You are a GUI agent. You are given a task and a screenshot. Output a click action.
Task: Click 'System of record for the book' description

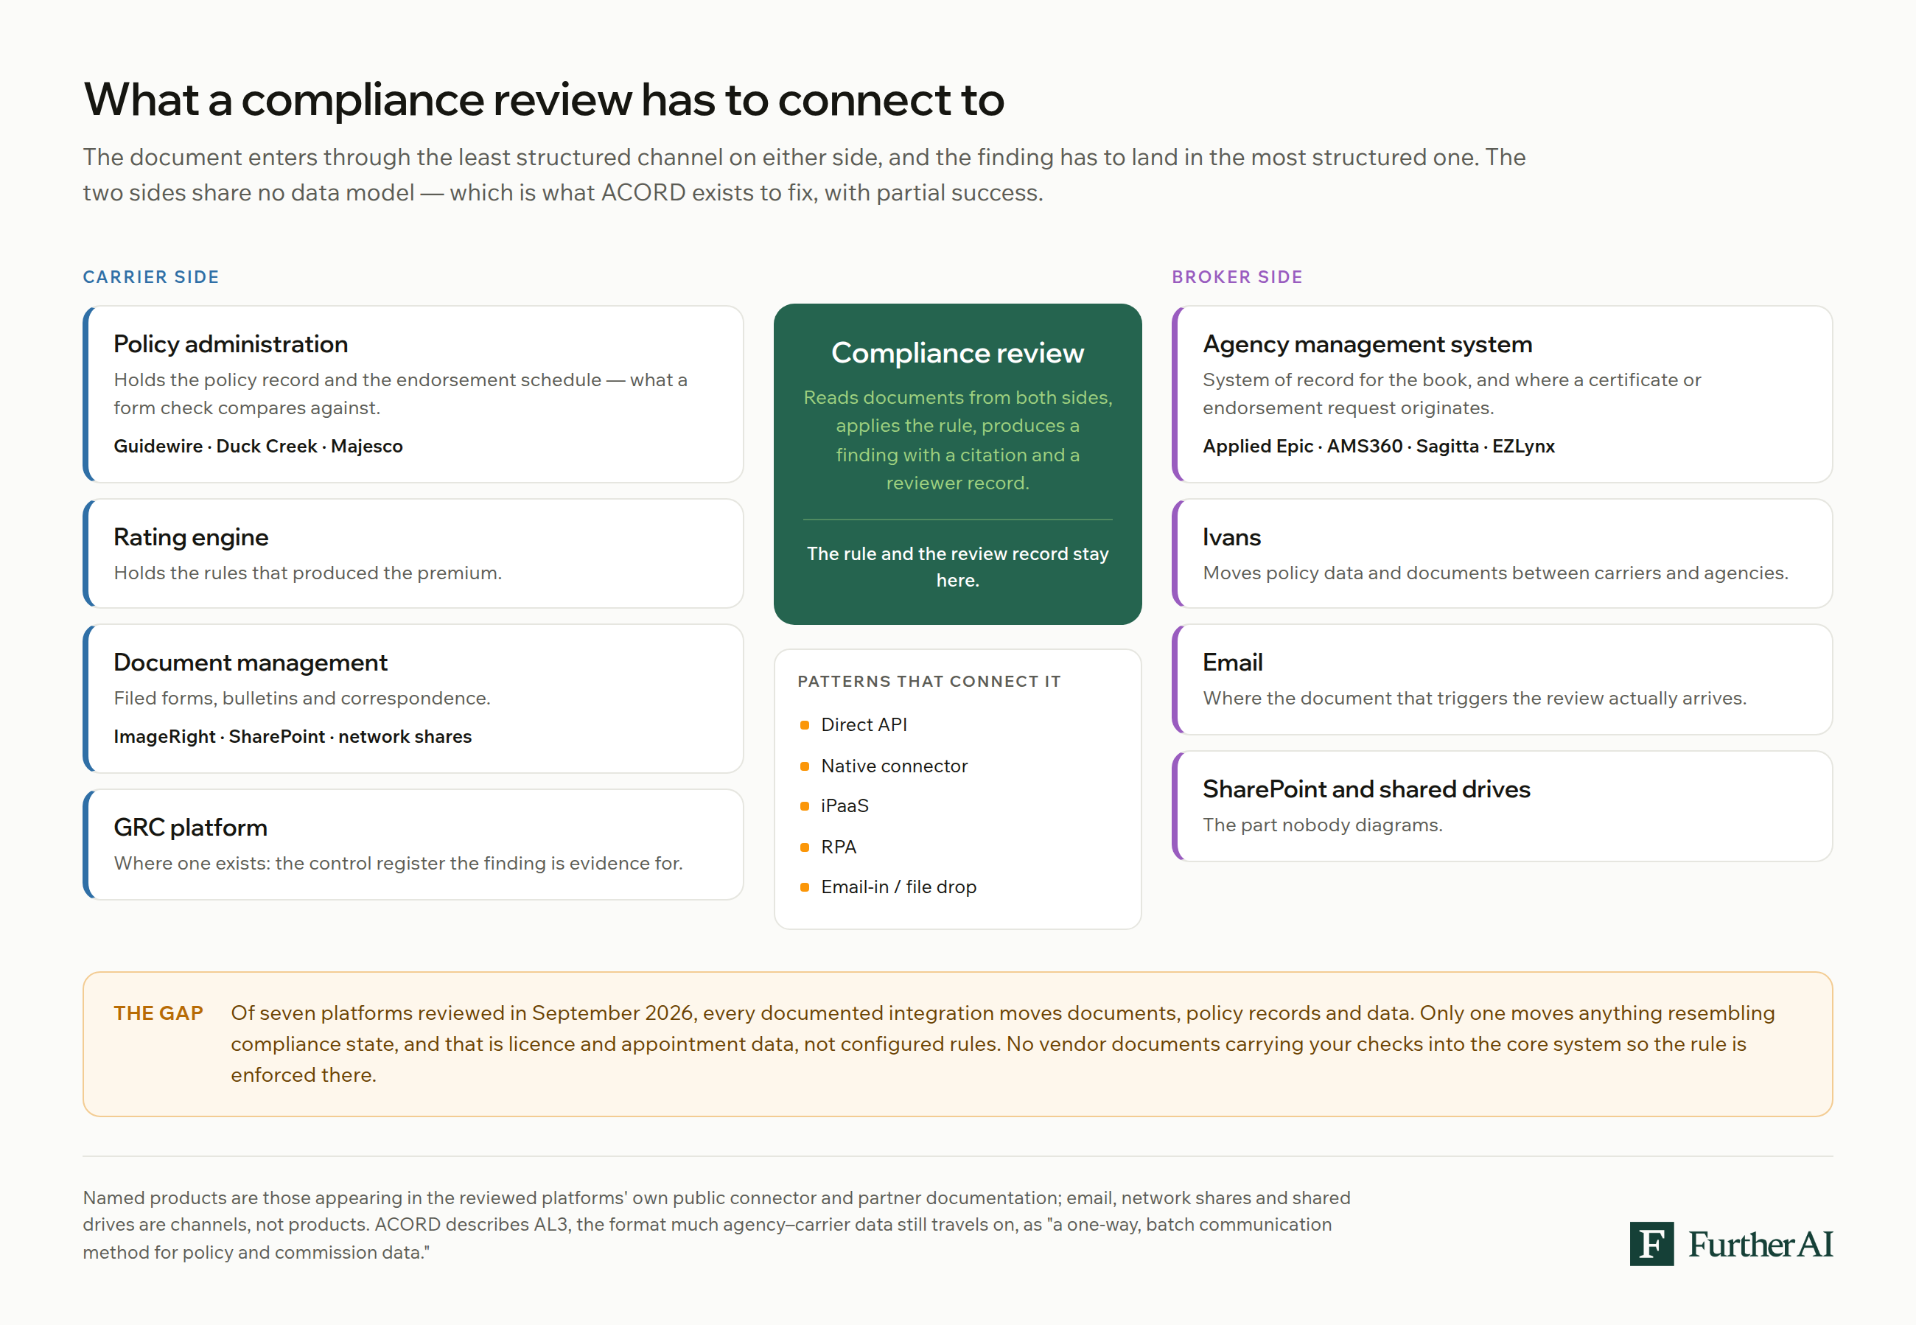[1452, 394]
